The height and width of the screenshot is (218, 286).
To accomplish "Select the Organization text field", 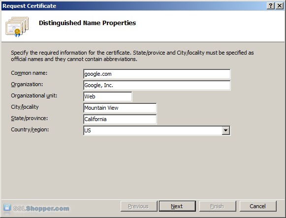I will pos(157,85).
